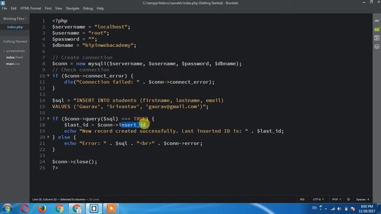
Task: Click "root" string on line 3
Action: tap(97, 33)
